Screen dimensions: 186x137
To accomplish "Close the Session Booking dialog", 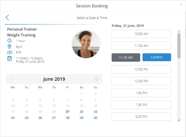I will point(181,5).
